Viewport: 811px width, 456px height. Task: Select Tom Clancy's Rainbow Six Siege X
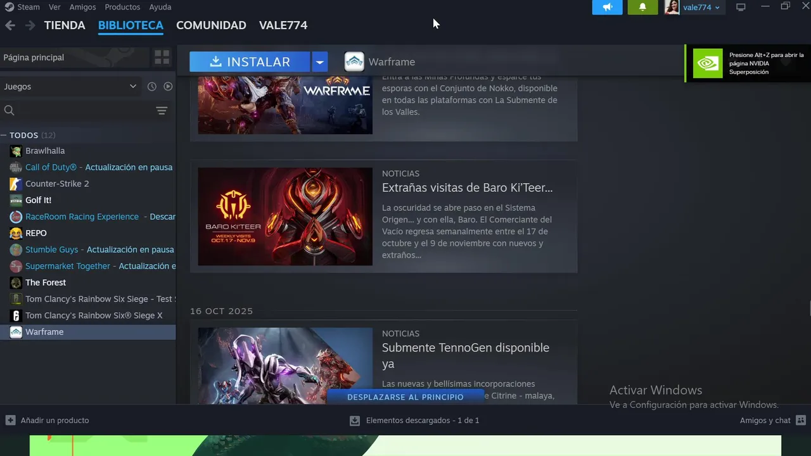coord(88,315)
